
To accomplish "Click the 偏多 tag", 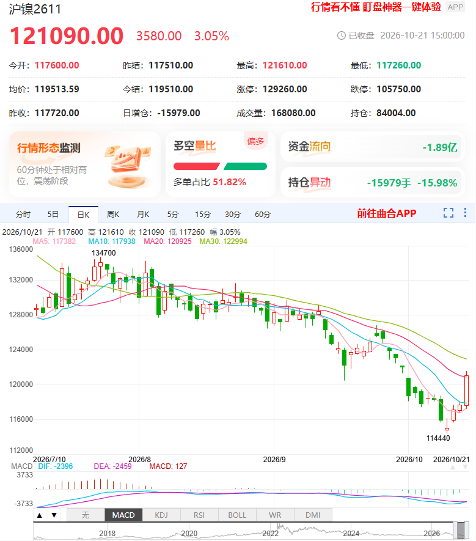I will [255, 141].
